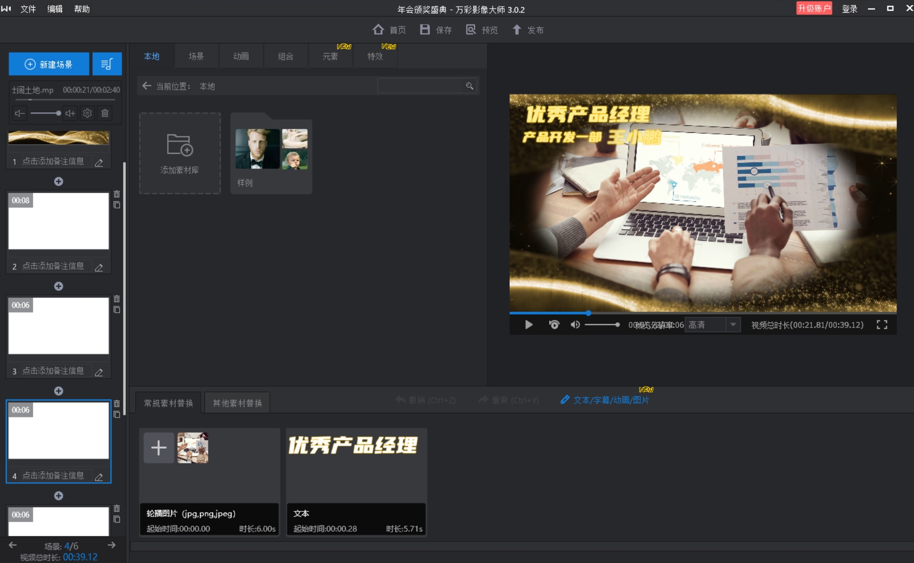Screen dimensions: 914x563
Task: Switch to the 元素 tab
Action: click(x=331, y=56)
